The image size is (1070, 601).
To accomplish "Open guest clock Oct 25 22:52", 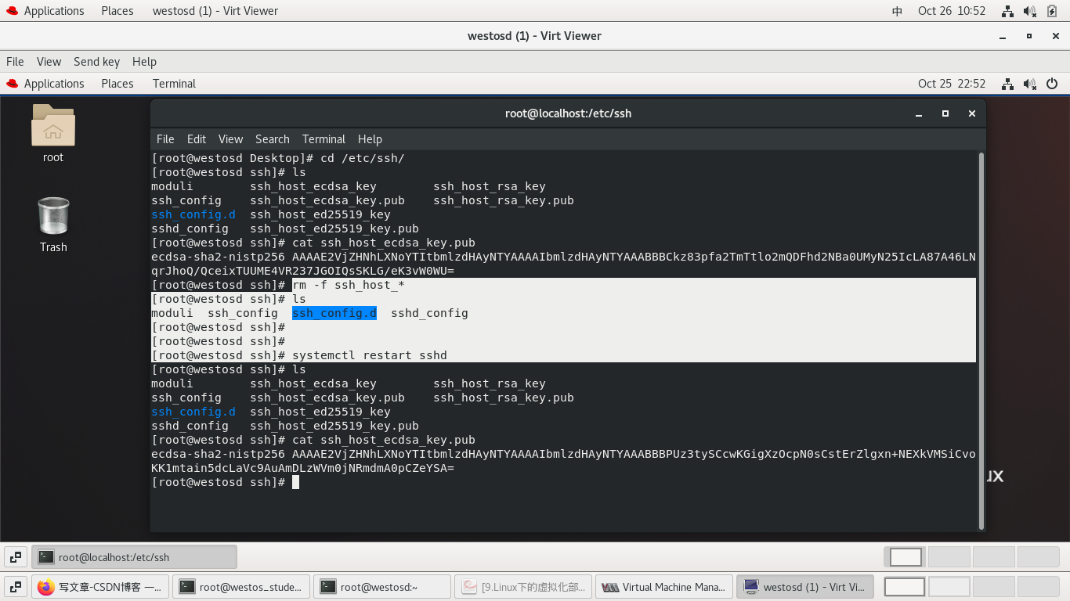I will 952,84.
